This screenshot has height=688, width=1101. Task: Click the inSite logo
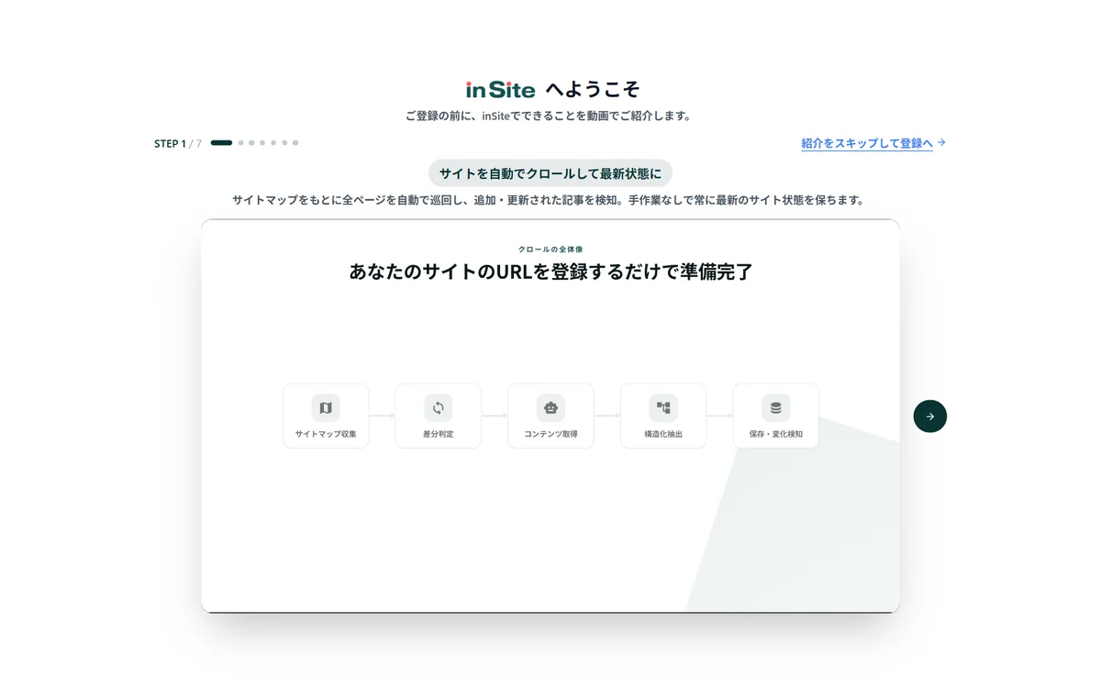pyautogui.click(x=500, y=90)
